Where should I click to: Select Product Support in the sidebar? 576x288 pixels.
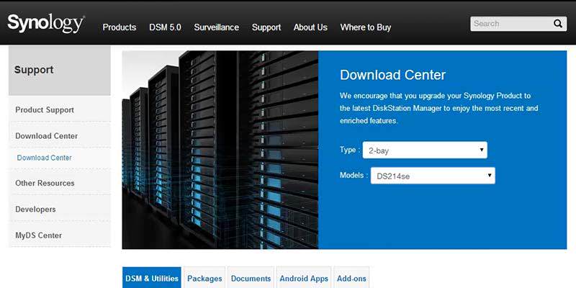click(x=60, y=110)
